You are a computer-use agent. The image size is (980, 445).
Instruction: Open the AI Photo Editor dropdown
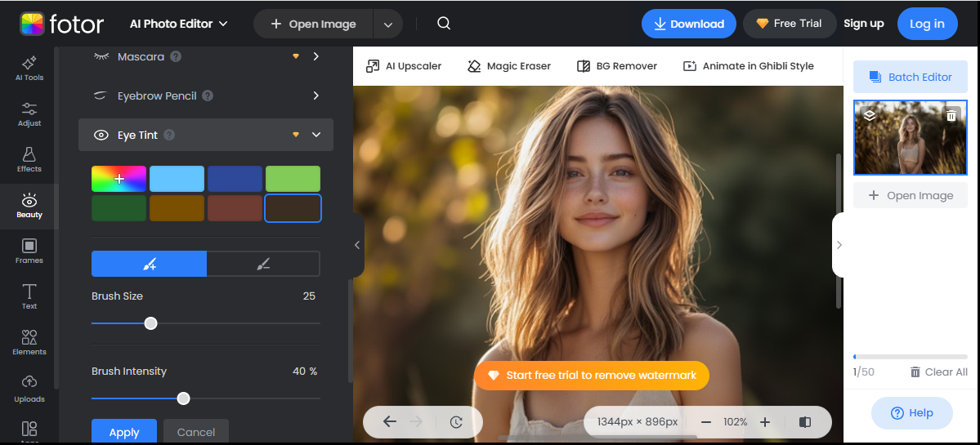point(179,24)
